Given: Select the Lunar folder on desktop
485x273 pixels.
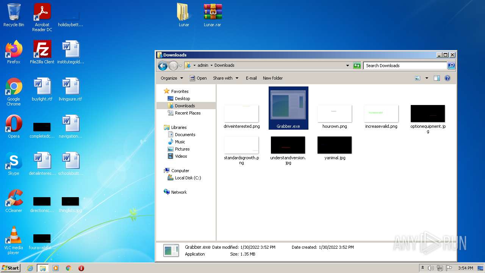Looking at the screenshot, I should [x=184, y=16].
